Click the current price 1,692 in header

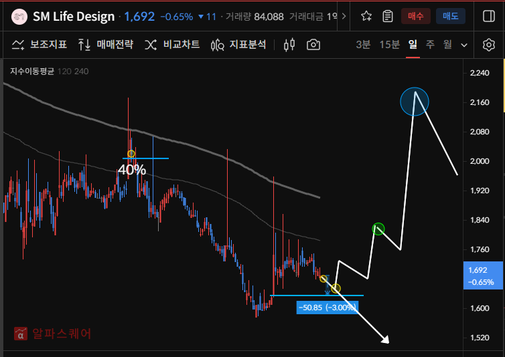point(139,17)
